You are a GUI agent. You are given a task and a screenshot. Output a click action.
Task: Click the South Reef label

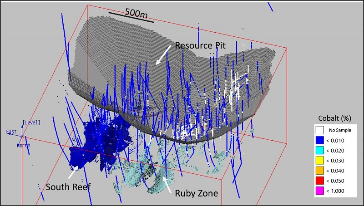coord(68,187)
